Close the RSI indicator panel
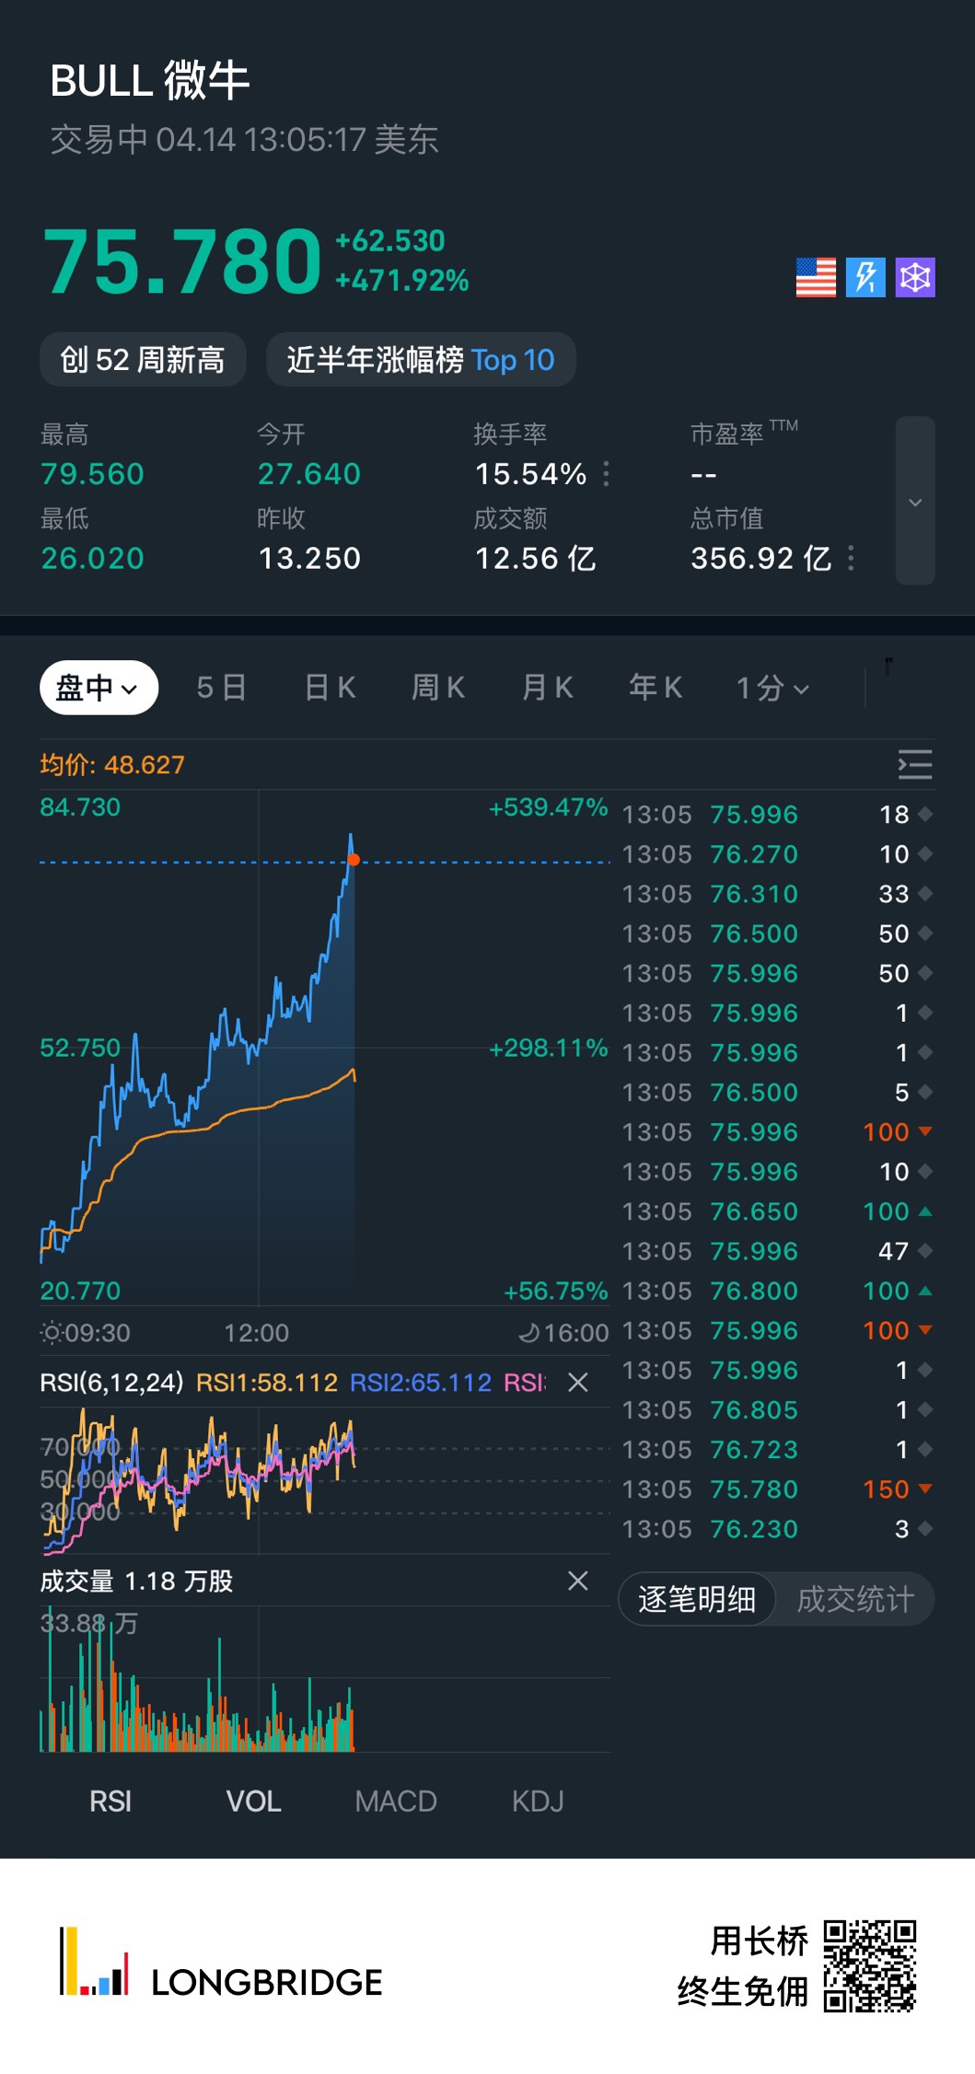975x2074 pixels. click(578, 1382)
